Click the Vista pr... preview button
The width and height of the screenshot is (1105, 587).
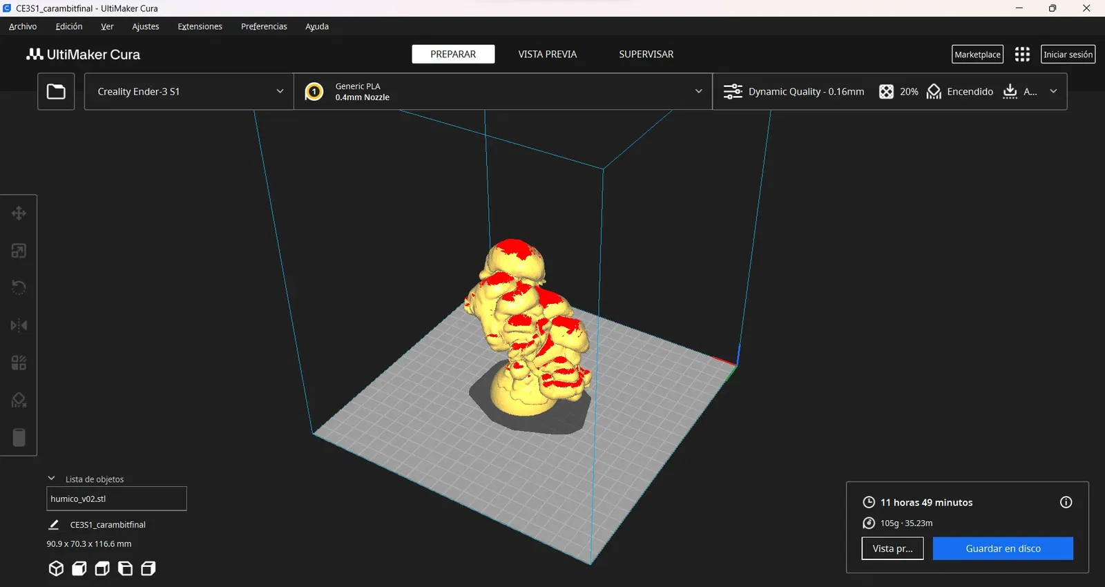pyautogui.click(x=892, y=548)
